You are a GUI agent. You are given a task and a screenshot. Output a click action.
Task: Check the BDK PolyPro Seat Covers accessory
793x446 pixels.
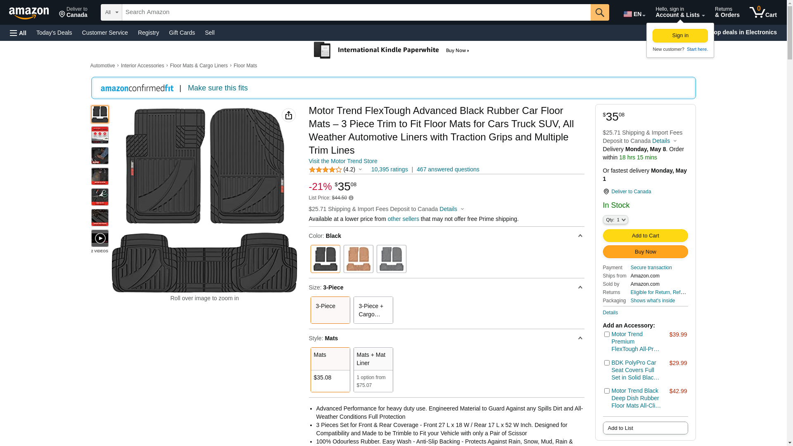[x=606, y=363]
